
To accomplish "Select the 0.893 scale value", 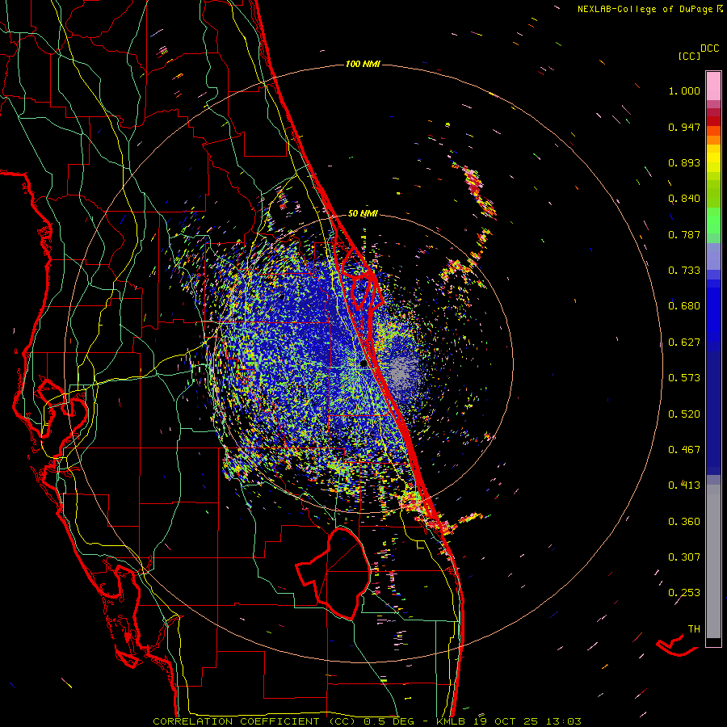I will tap(684, 162).
